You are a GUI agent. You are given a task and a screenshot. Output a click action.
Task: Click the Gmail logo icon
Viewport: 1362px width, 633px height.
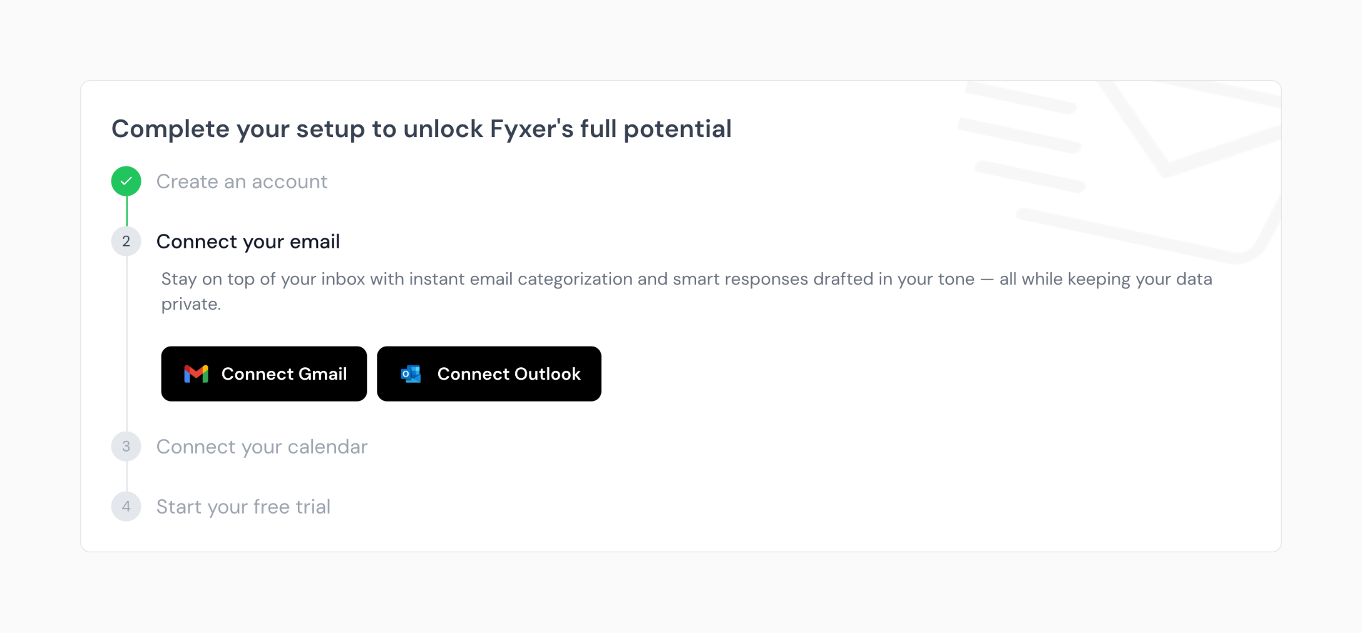(x=196, y=374)
